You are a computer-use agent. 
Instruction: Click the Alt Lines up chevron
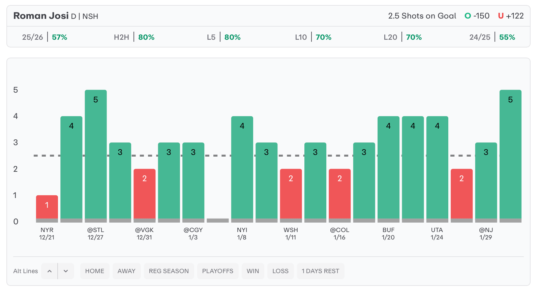50,271
